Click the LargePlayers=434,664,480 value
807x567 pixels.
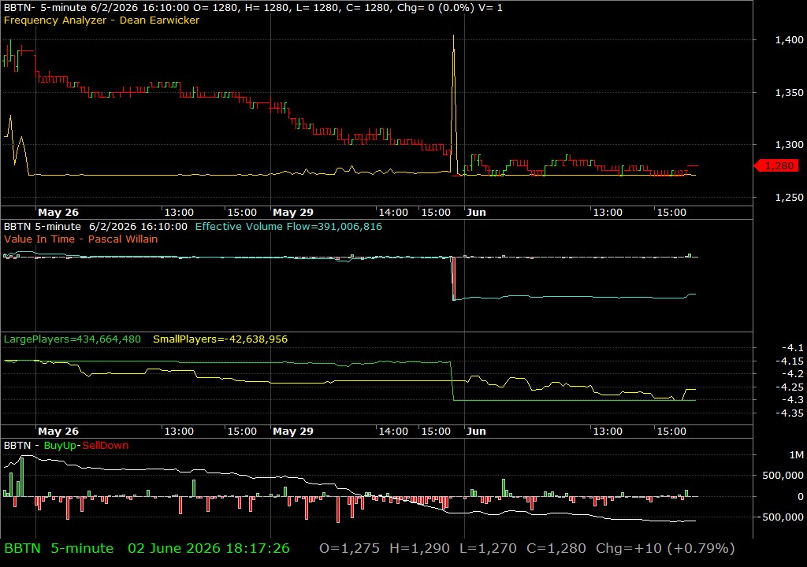pos(72,339)
